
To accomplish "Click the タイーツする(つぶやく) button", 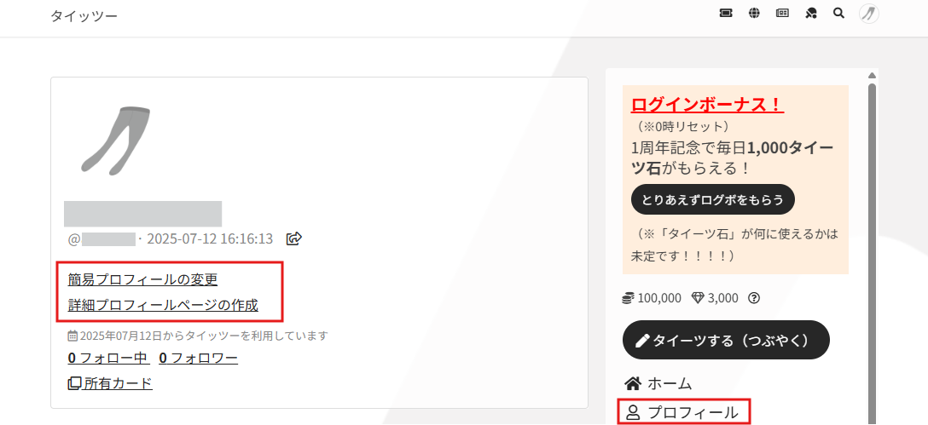I will (726, 340).
